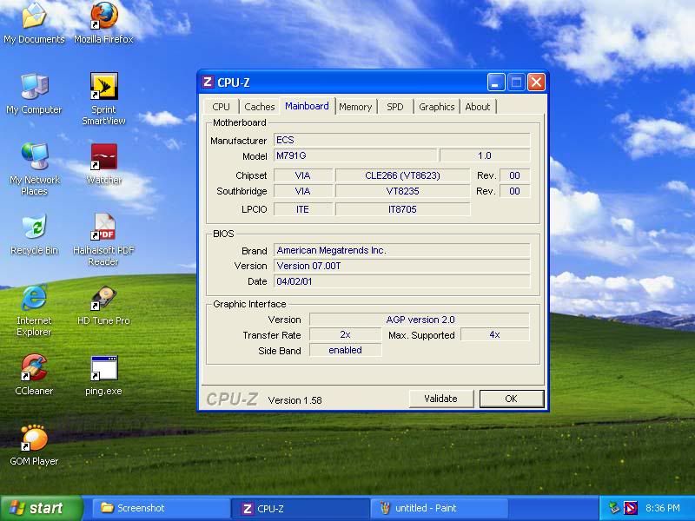Open the About tab
695x521 pixels.
point(477,107)
